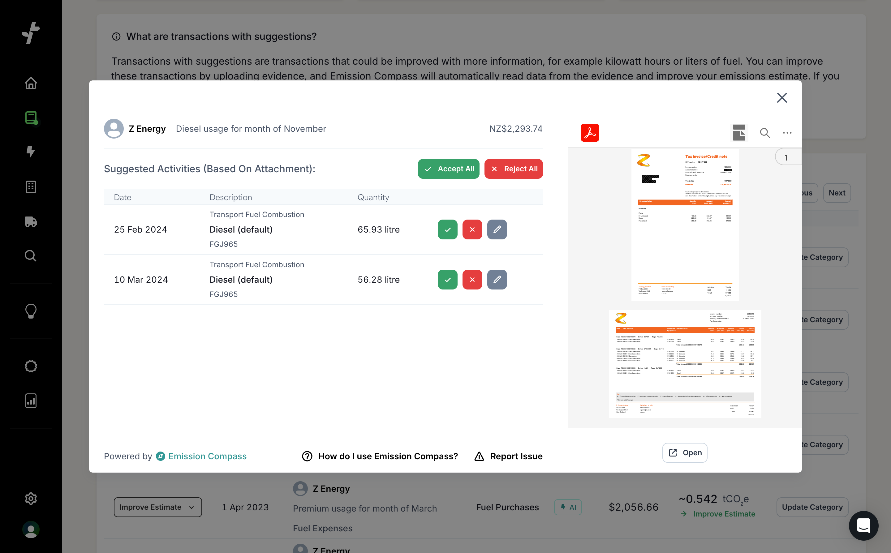Reject the 25 Feb 2024 diesel suggestion

point(472,229)
